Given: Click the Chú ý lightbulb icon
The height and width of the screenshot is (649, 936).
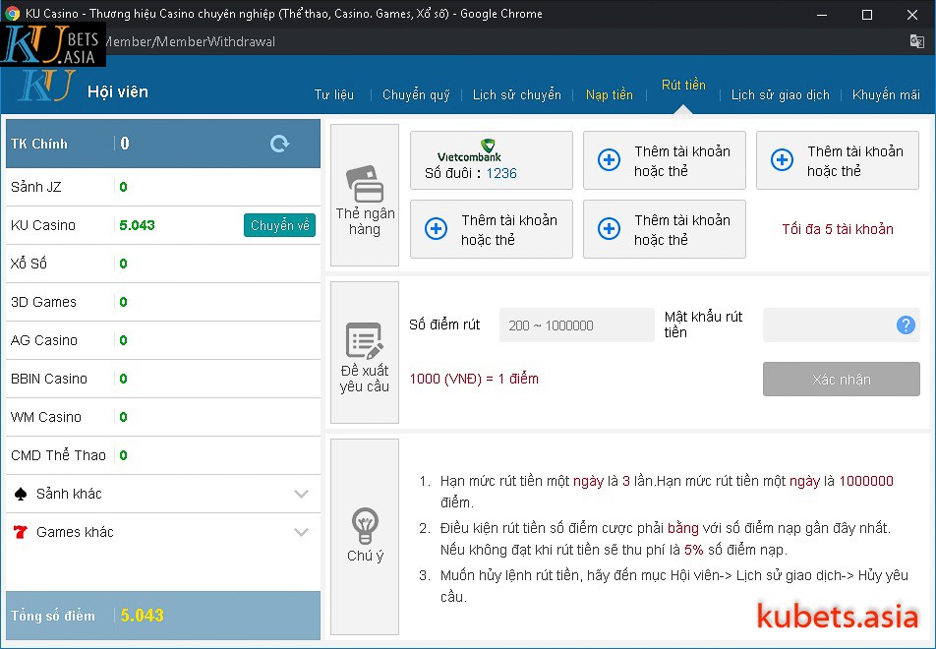Looking at the screenshot, I should click(x=365, y=525).
